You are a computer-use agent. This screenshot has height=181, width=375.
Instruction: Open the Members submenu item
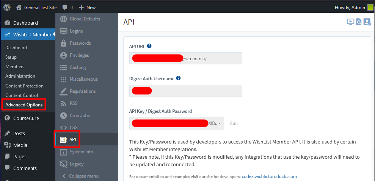pyautogui.click(x=15, y=67)
